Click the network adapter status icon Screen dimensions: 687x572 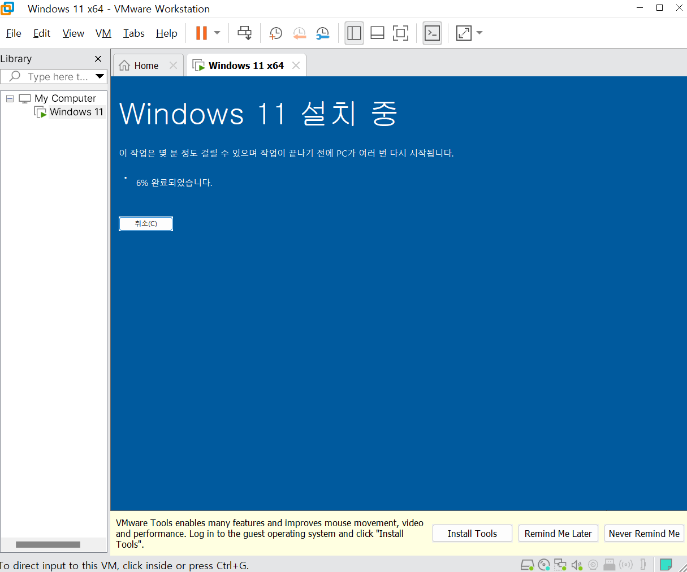click(x=560, y=564)
